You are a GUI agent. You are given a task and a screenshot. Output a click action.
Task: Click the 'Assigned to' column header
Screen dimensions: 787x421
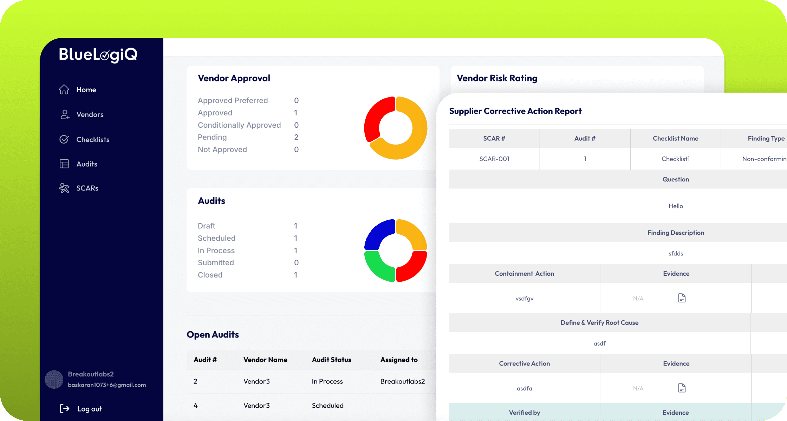click(x=399, y=360)
